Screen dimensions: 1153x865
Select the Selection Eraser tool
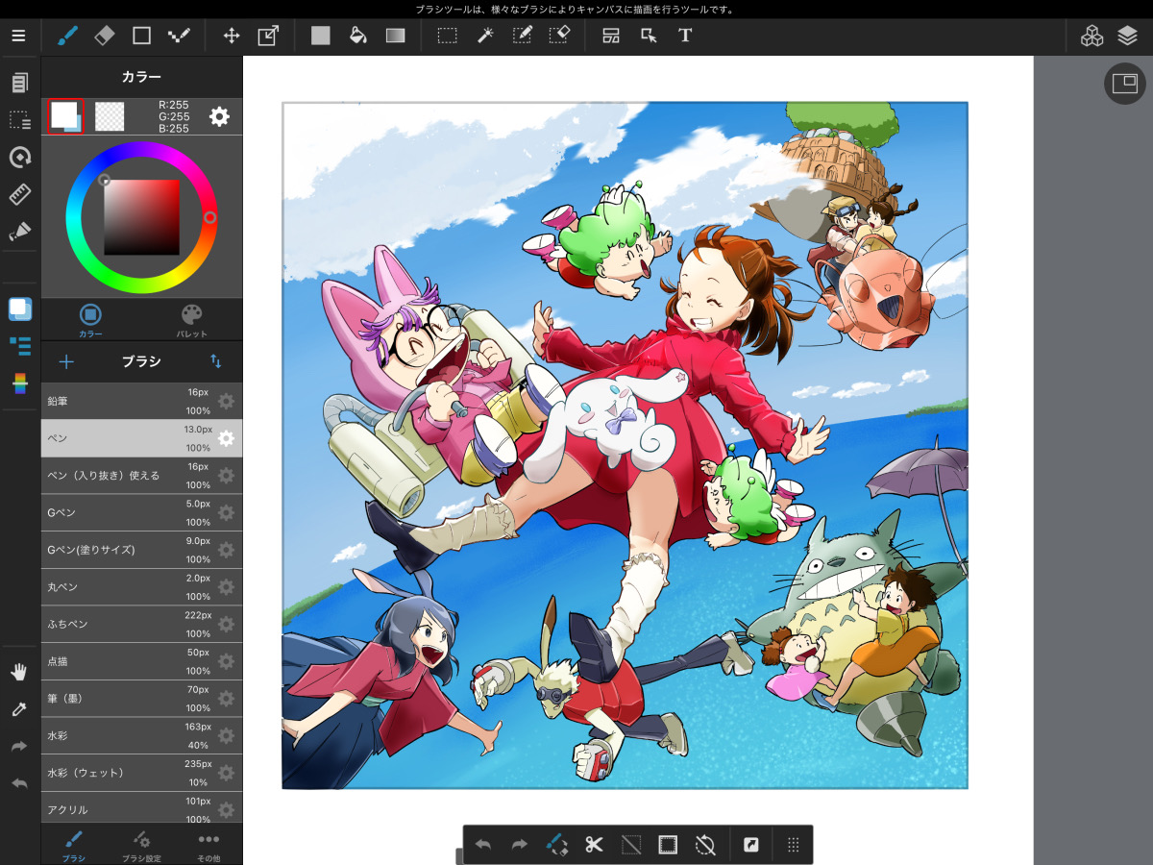559,36
